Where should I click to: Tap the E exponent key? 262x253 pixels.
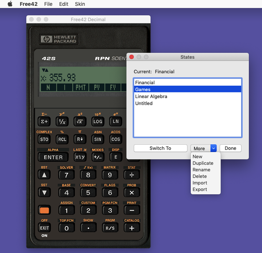115,157
